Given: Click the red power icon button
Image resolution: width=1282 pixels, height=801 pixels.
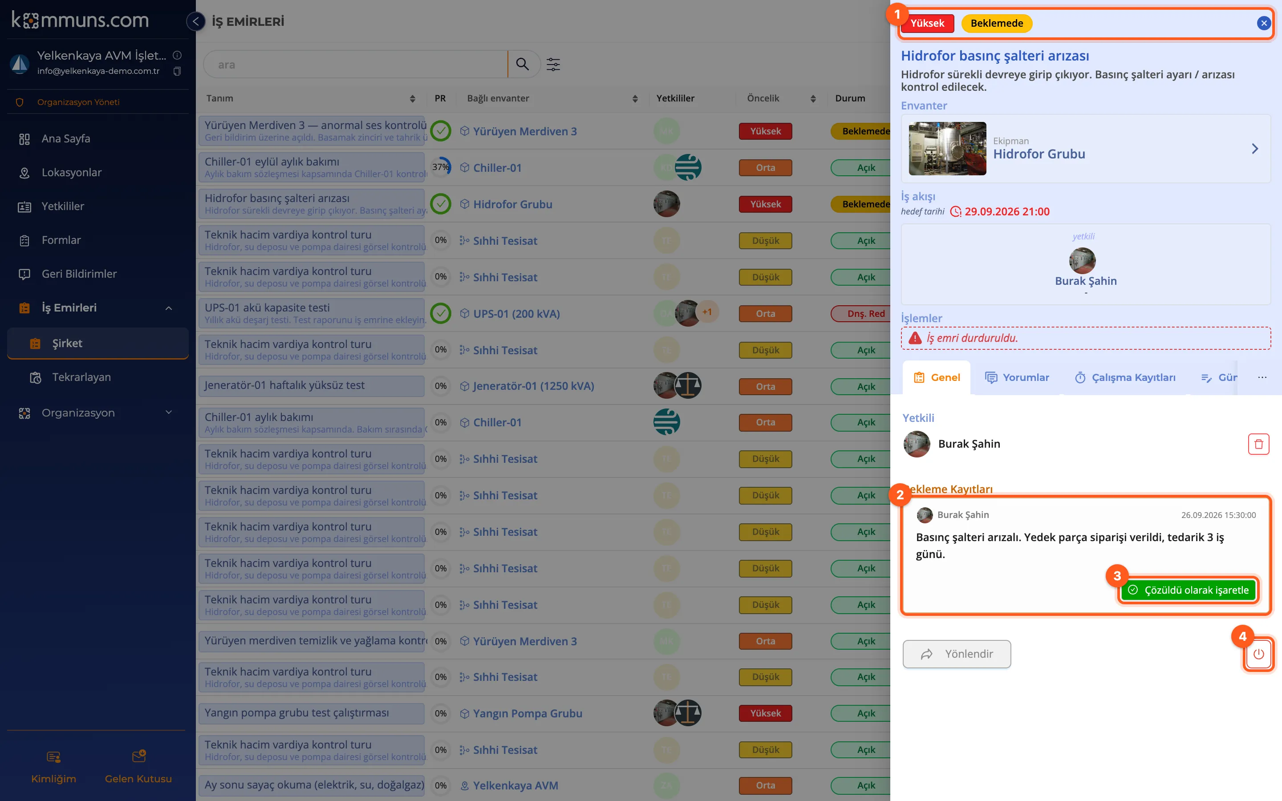Looking at the screenshot, I should [1258, 654].
